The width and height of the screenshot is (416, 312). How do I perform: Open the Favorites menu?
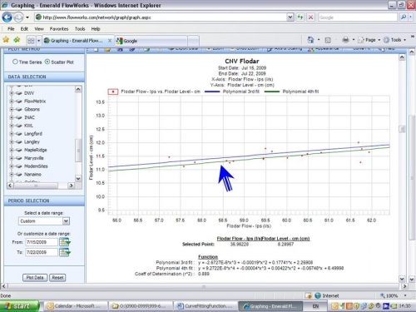coord(59,29)
